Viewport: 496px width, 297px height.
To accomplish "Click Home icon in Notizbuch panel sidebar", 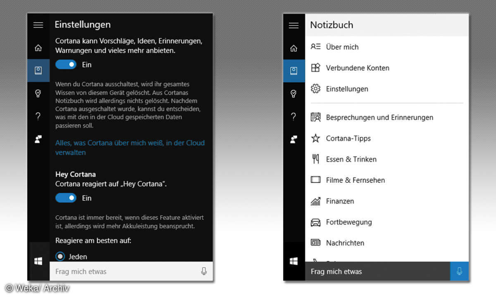I will coord(294,48).
